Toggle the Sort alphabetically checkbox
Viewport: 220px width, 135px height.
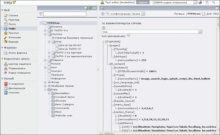click(x=129, y=35)
